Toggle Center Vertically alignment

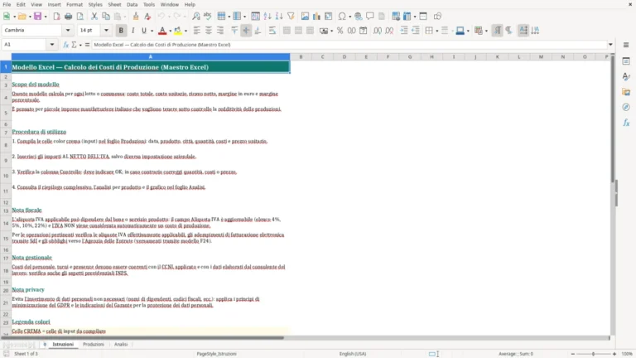click(x=246, y=31)
